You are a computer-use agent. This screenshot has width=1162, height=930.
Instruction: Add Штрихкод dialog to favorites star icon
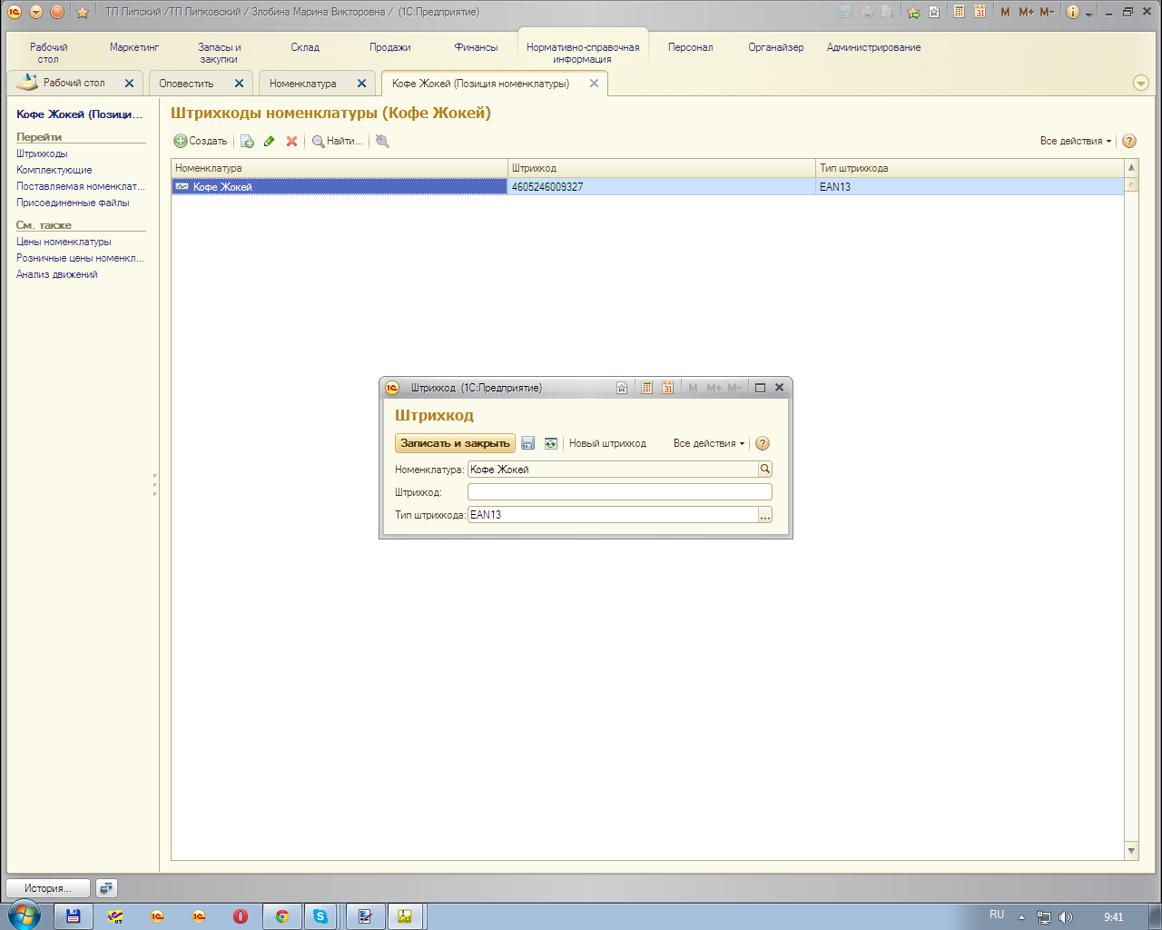tap(622, 388)
